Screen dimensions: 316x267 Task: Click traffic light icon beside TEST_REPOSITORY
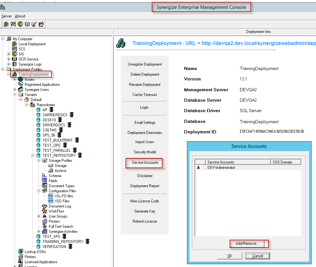point(80,156)
